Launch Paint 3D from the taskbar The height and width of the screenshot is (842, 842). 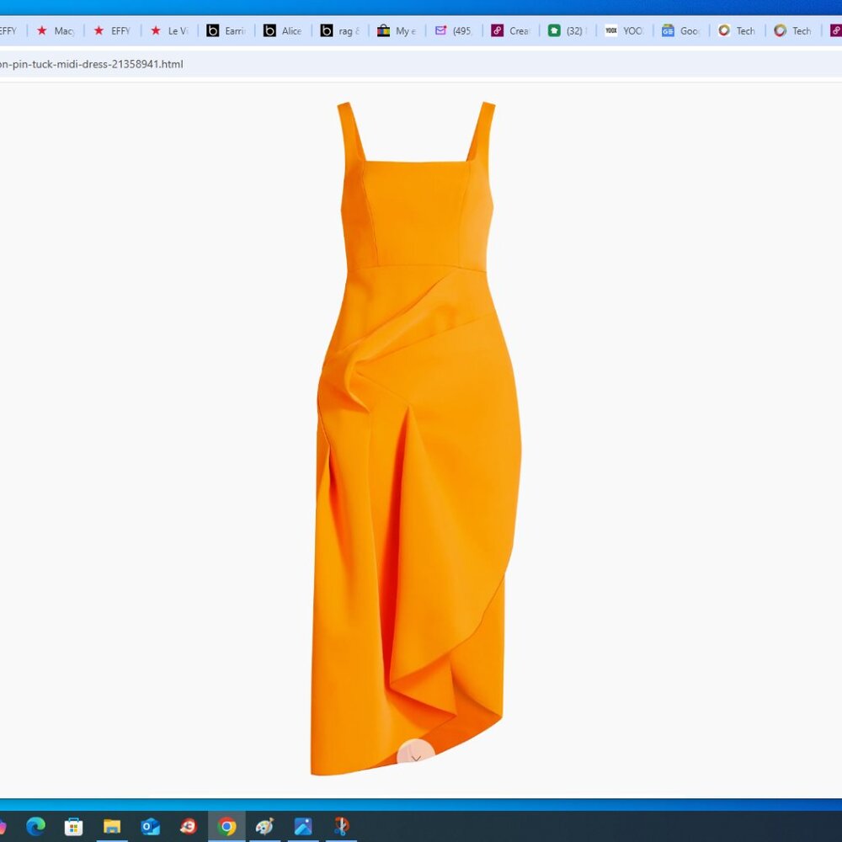(x=264, y=826)
